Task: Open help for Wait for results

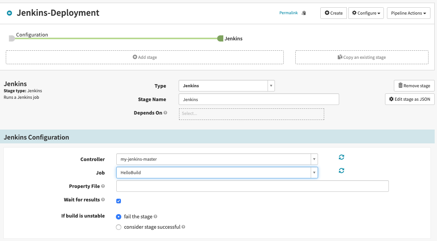Action: pos(103,199)
